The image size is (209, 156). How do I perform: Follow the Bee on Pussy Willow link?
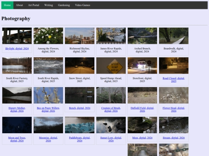tap(48, 109)
